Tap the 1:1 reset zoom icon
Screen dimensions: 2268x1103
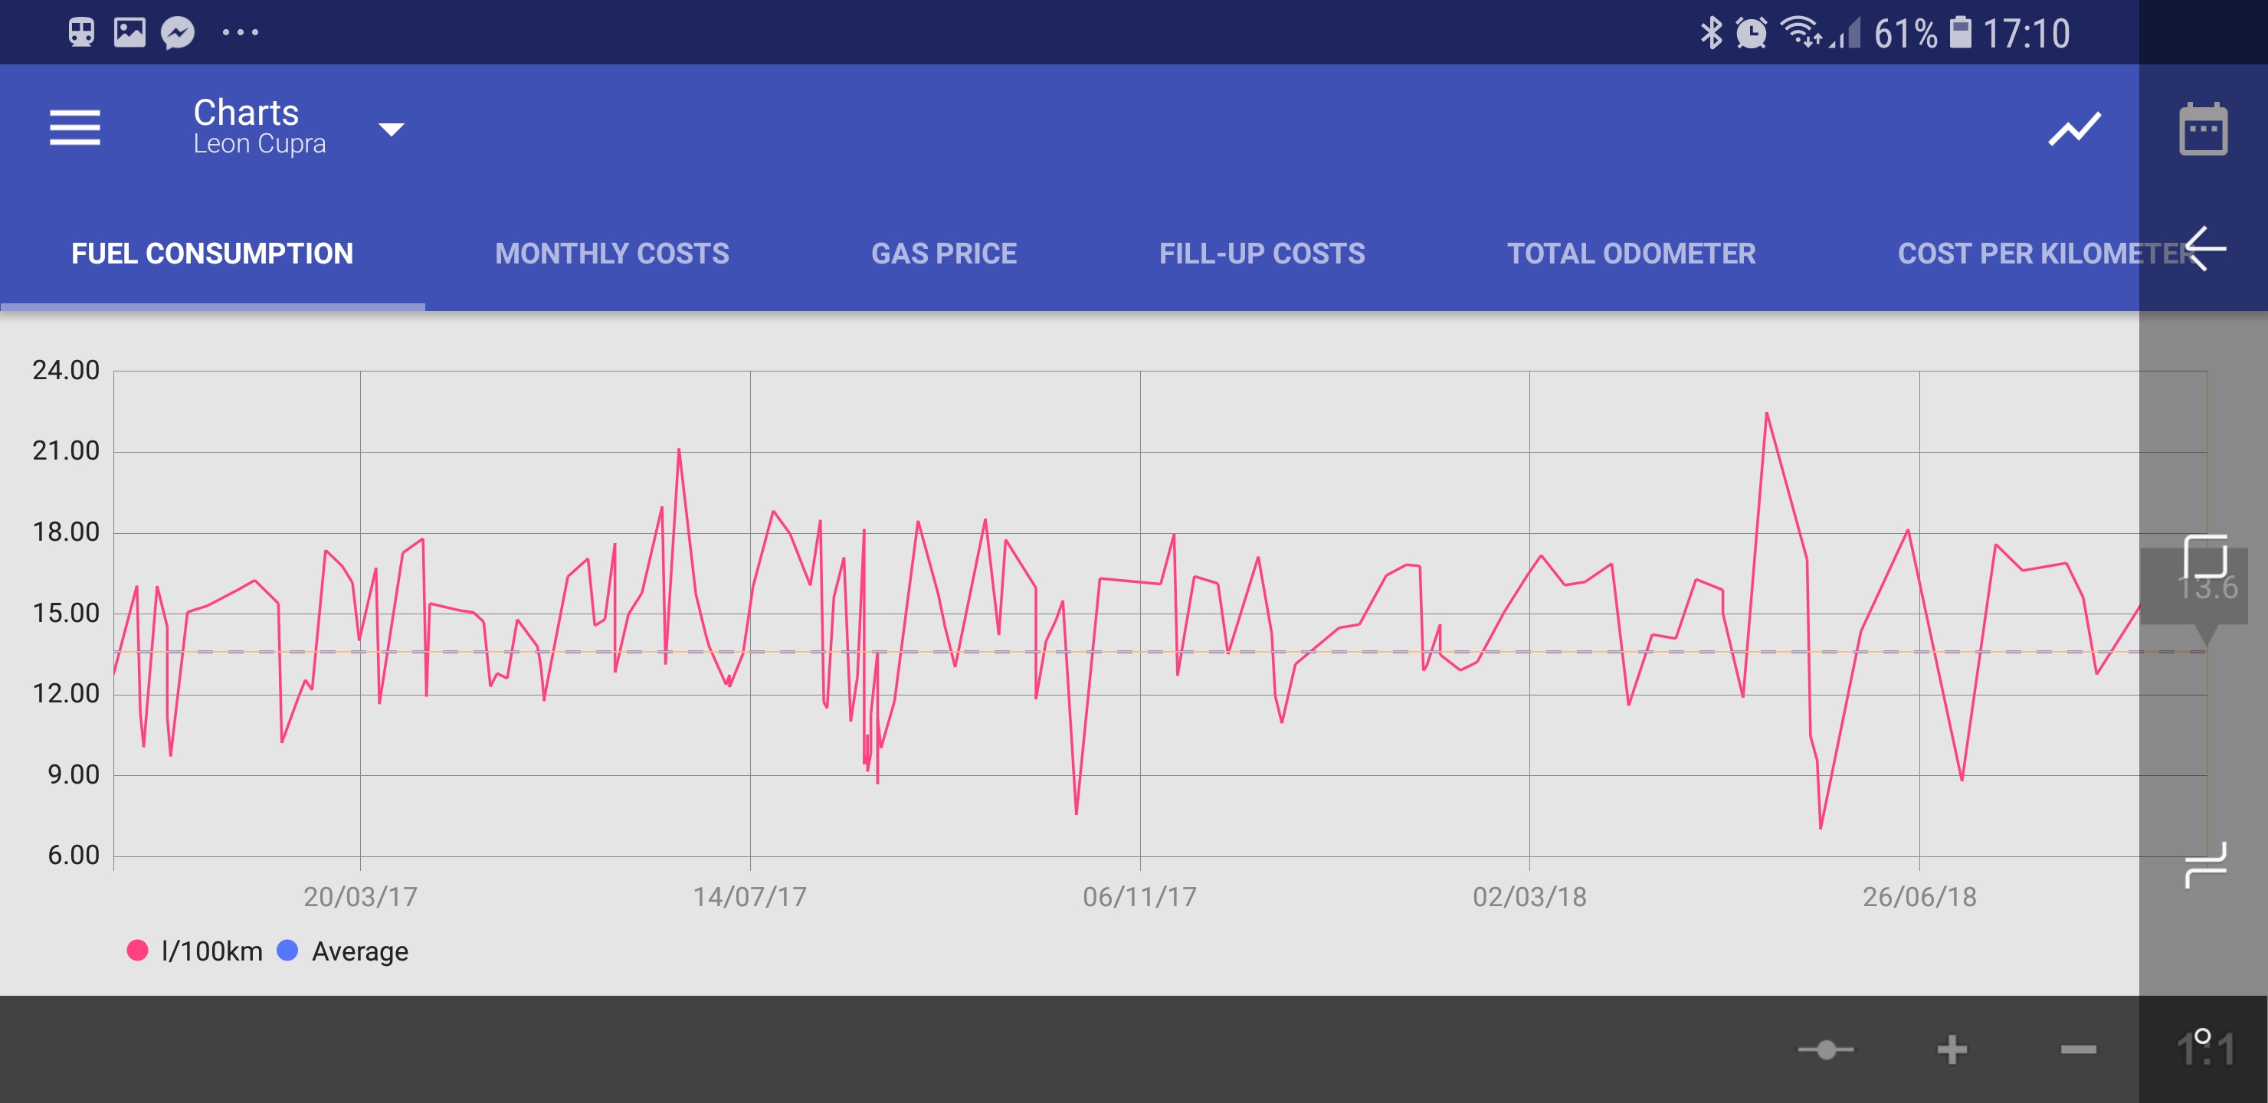pyautogui.click(x=2204, y=1048)
